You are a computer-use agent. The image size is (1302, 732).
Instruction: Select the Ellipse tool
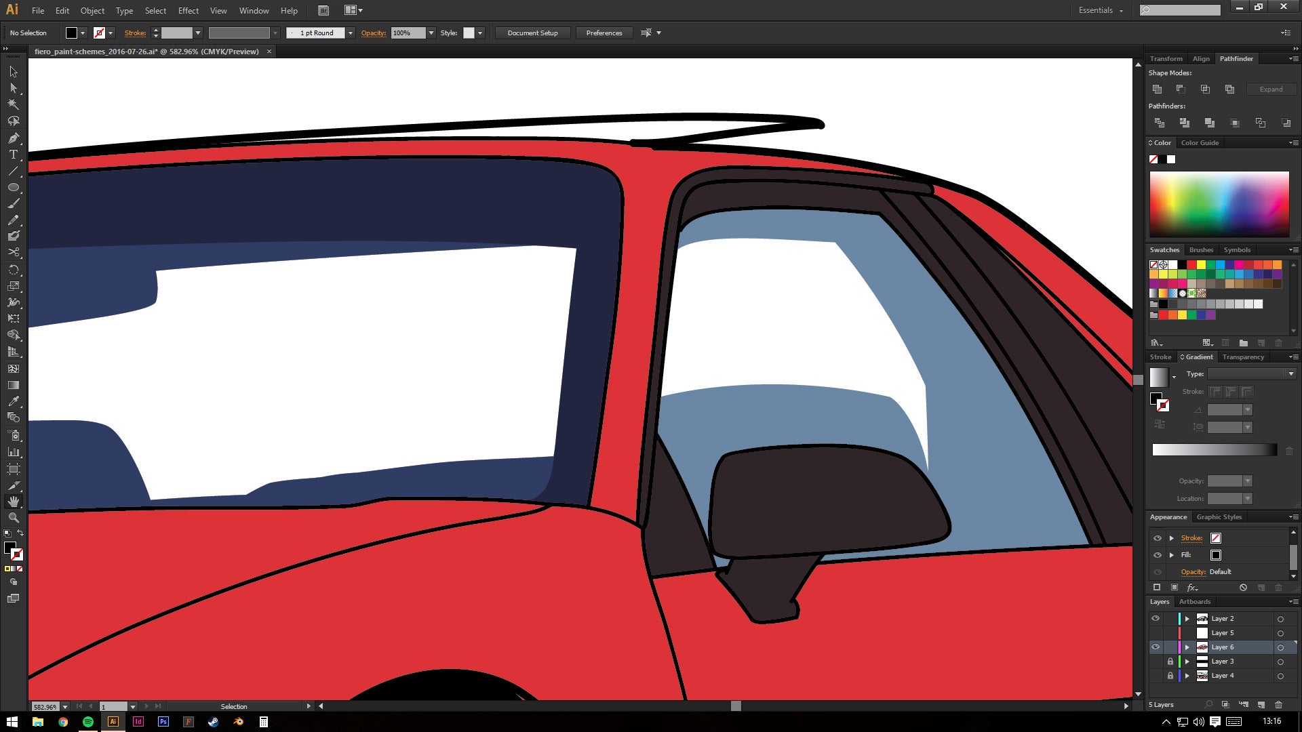pyautogui.click(x=13, y=187)
